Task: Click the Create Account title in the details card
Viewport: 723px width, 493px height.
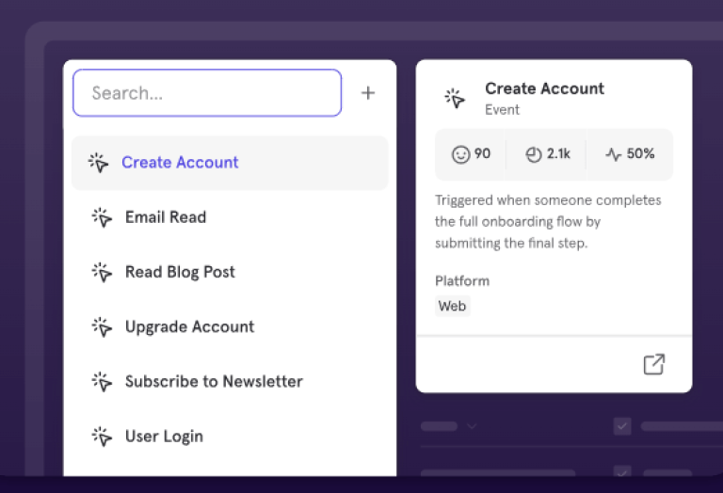Action: (544, 88)
